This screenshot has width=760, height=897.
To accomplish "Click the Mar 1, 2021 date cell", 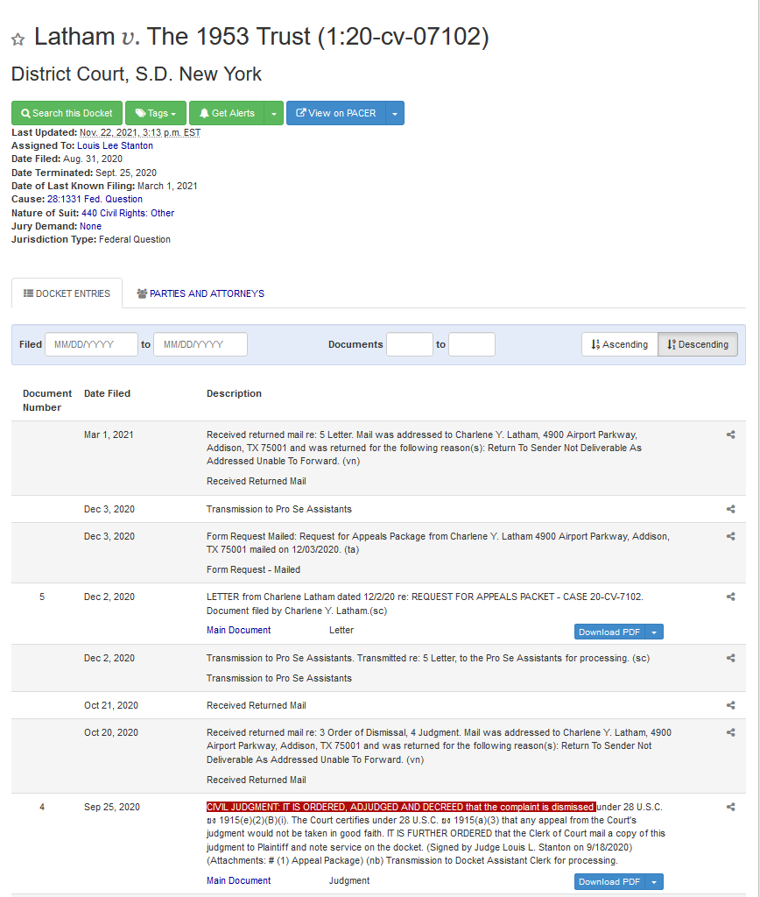I will click(109, 434).
